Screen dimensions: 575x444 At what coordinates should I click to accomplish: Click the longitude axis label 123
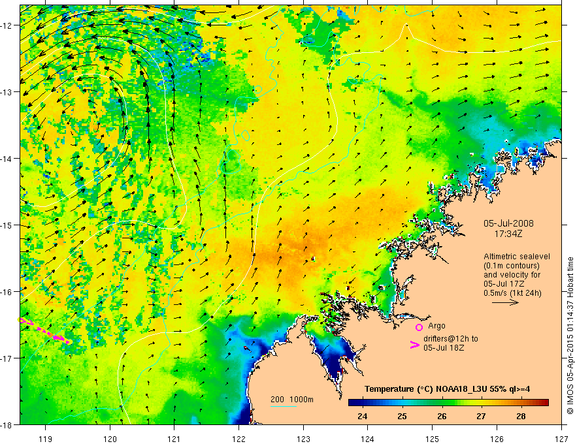303,439
